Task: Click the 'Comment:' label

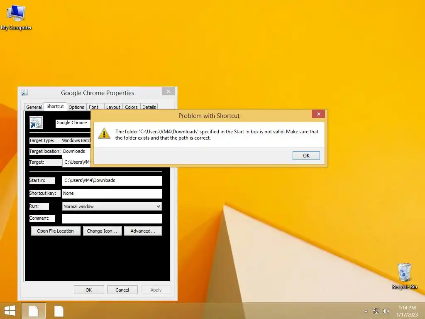Action: coord(39,218)
